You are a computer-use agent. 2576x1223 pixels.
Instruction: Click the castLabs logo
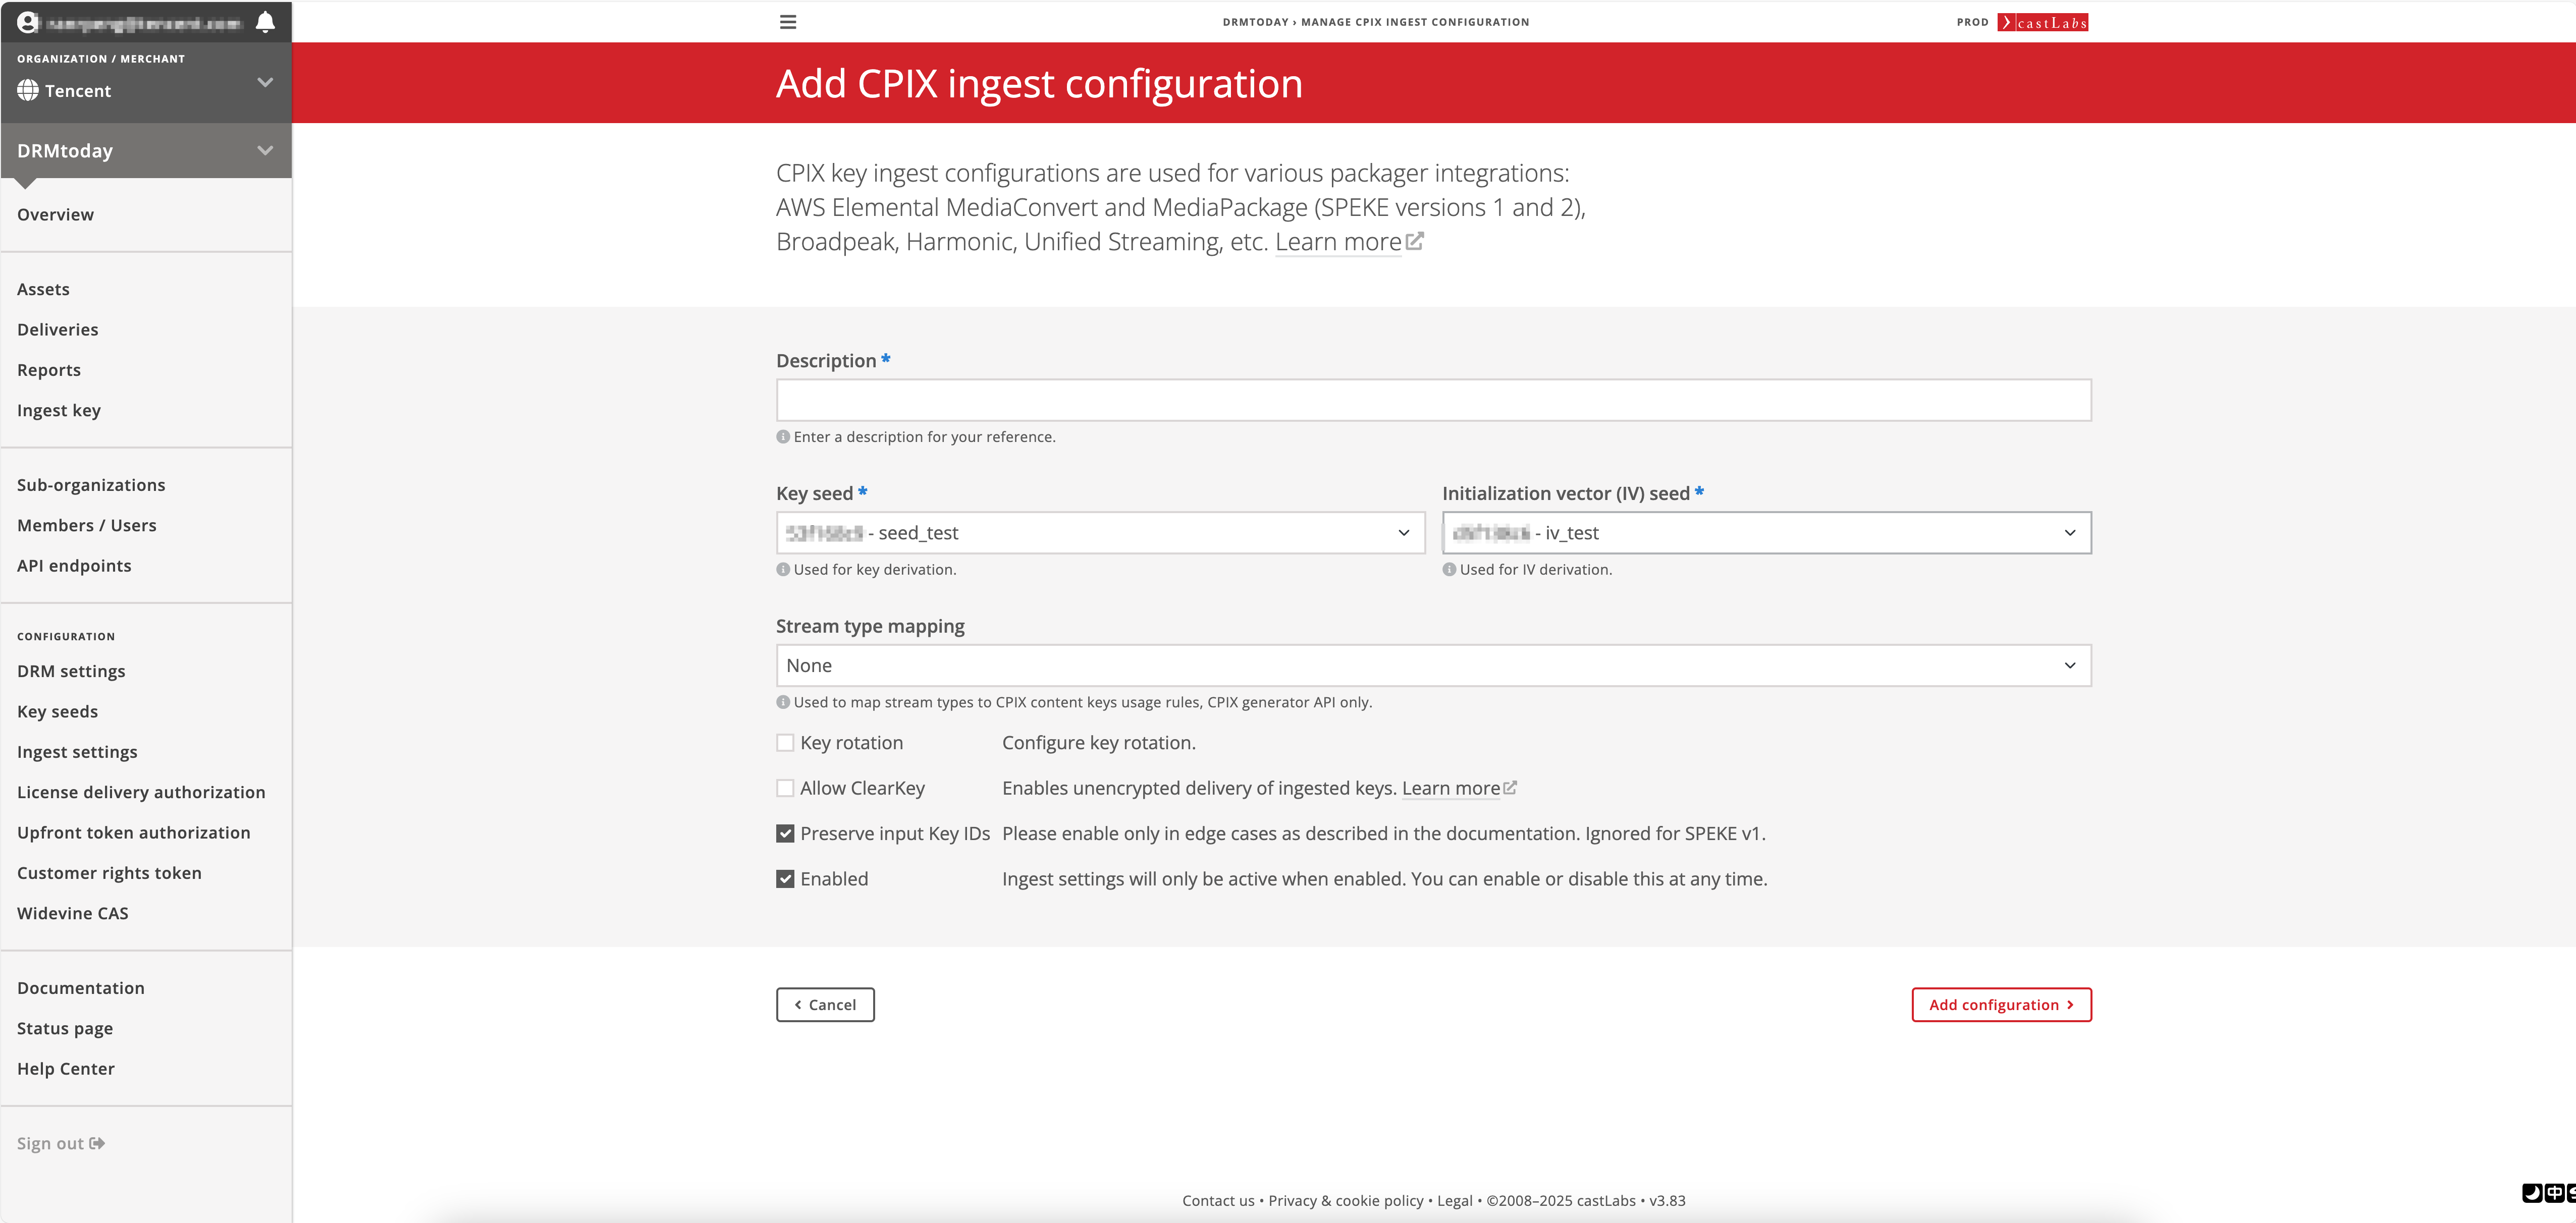(2042, 22)
